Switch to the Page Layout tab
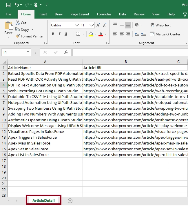The width and height of the screenshot is (188, 206). coord(80,14)
